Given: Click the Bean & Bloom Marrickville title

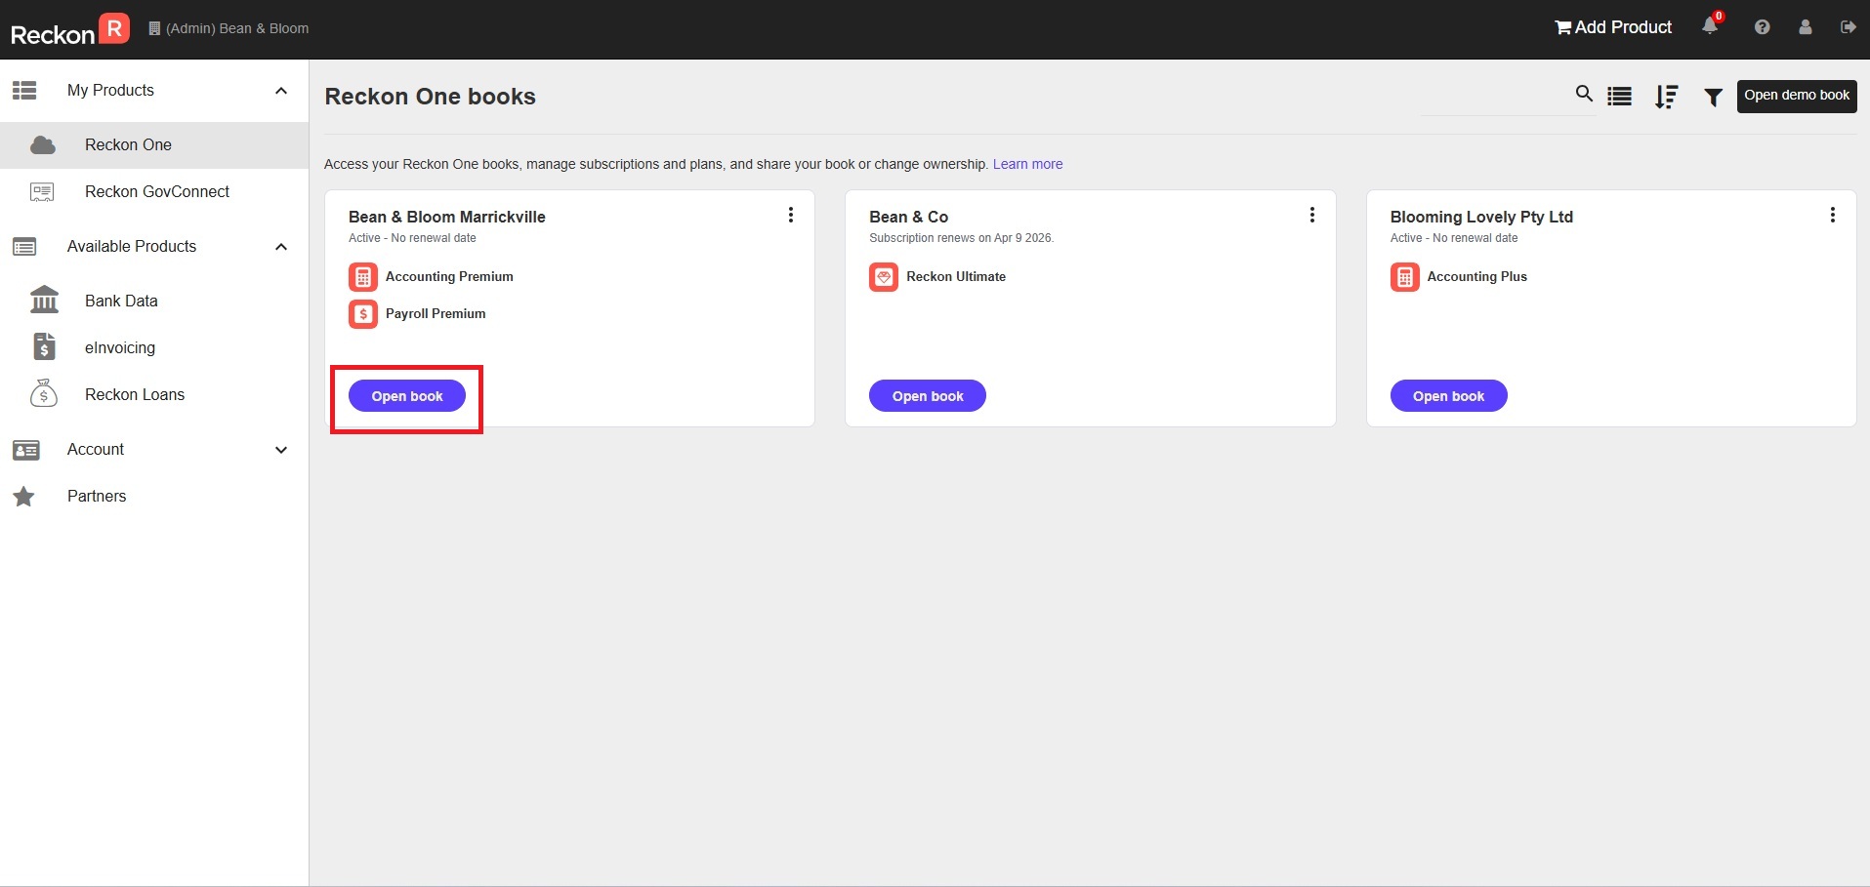Looking at the screenshot, I should [447, 217].
